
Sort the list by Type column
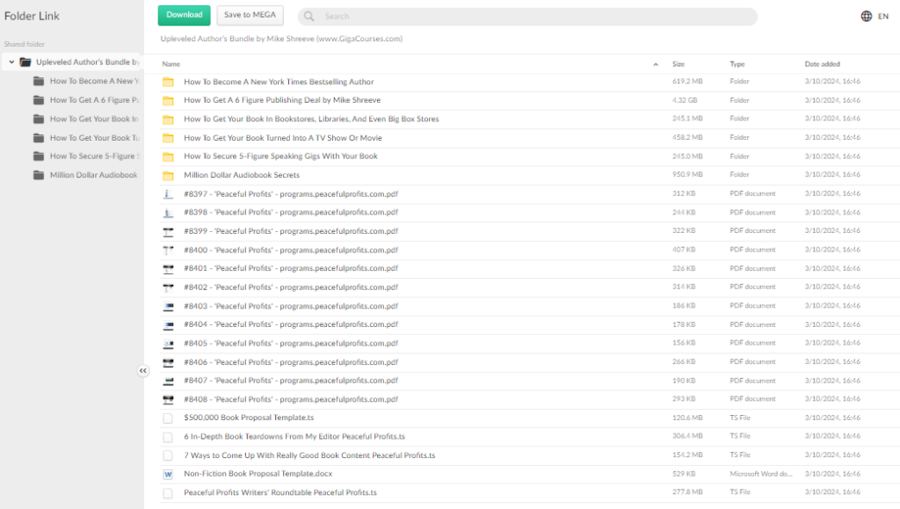click(x=737, y=64)
